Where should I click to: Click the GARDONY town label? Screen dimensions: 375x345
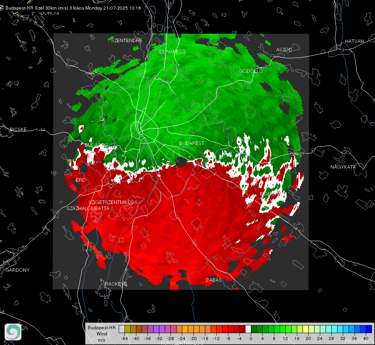click(18, 270)
